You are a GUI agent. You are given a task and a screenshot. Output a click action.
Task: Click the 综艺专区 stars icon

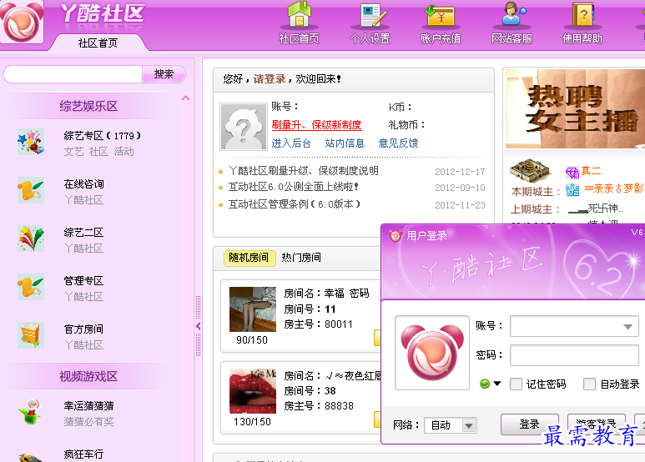point(30,142)
